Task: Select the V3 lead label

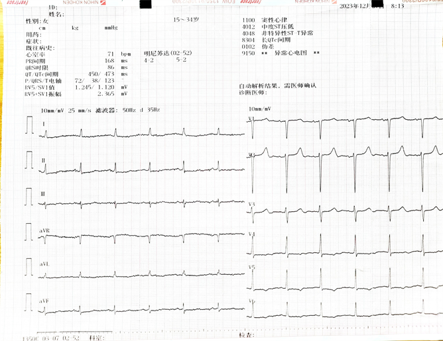Action: pos(251,204)
